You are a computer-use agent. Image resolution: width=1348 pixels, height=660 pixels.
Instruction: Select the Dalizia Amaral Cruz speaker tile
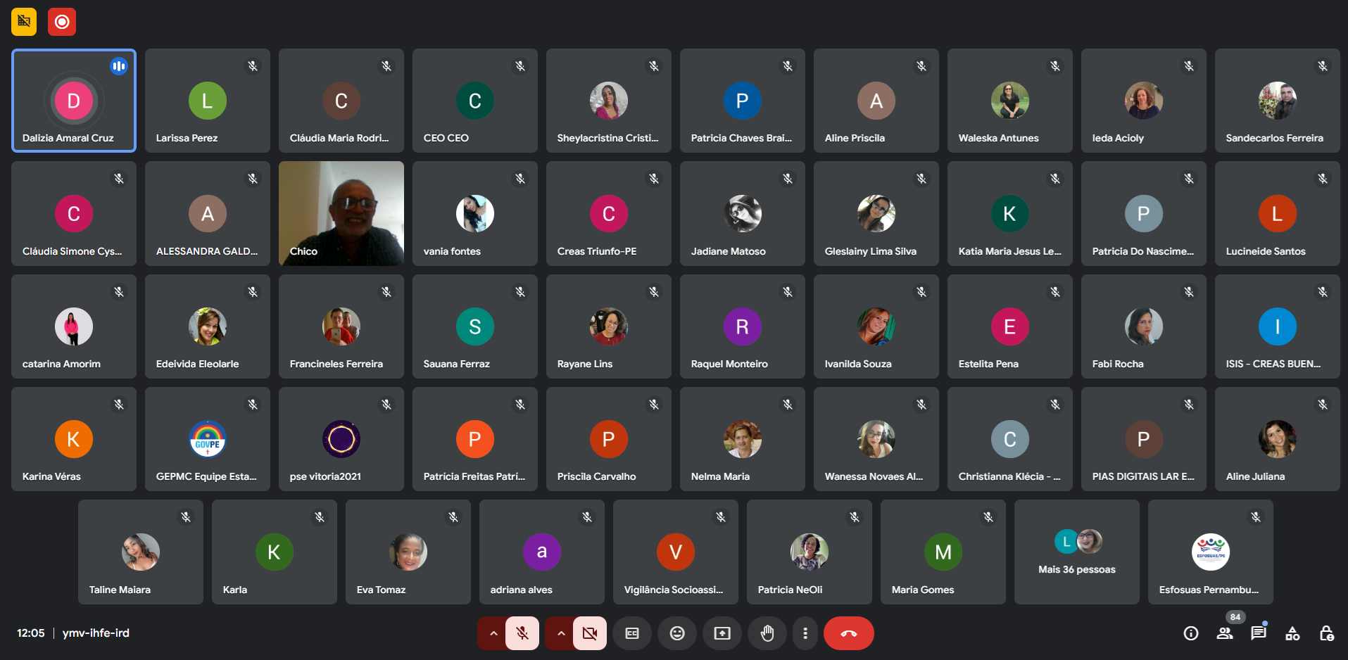point(74,101)
